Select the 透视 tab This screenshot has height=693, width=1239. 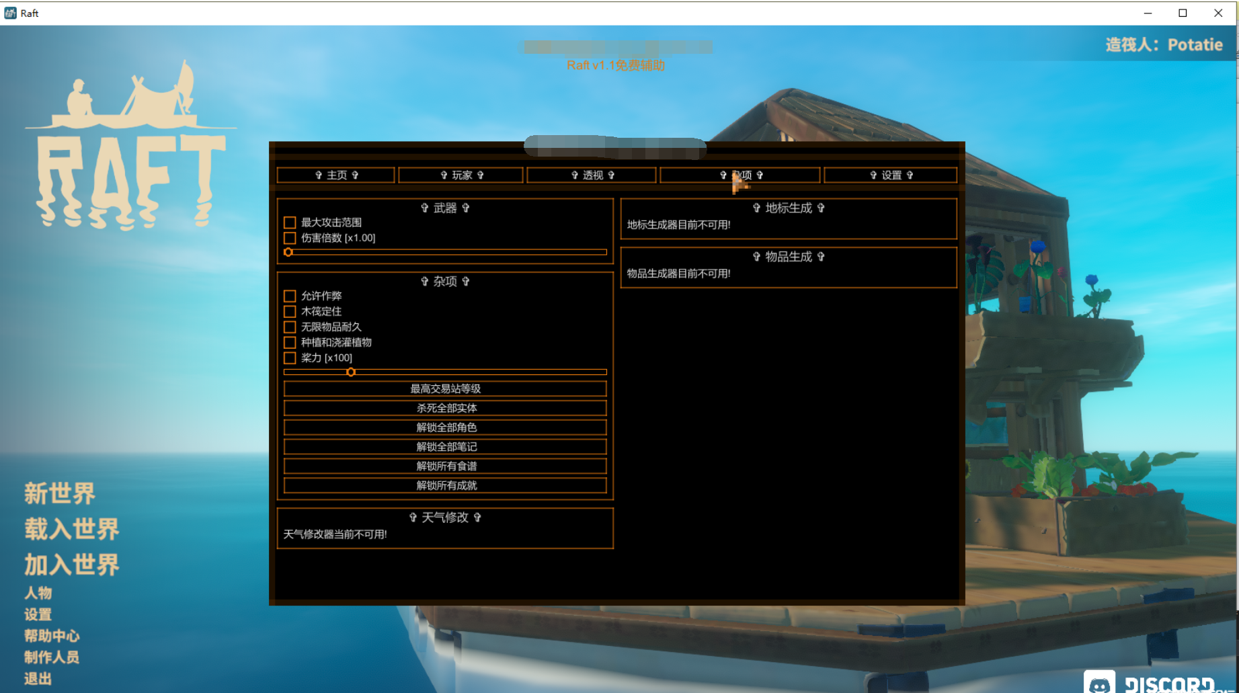(x=592, y=175)
